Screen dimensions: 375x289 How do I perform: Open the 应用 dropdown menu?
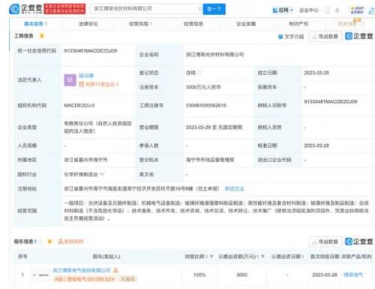click(x=283, y=11)
